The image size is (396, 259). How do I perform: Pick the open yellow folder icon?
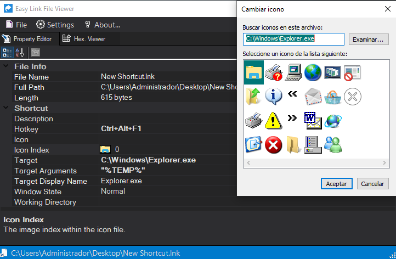tap(293, 145)
